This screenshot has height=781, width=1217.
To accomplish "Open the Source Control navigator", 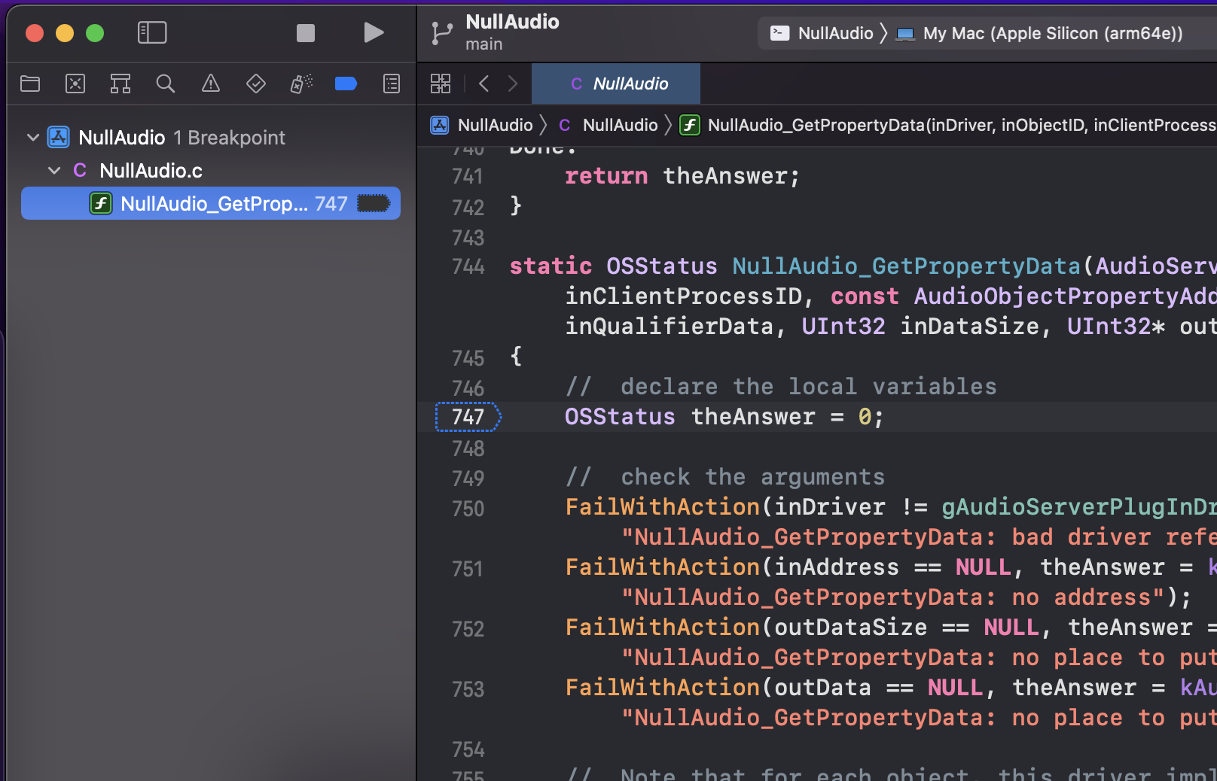I will [x=75, y=84].
